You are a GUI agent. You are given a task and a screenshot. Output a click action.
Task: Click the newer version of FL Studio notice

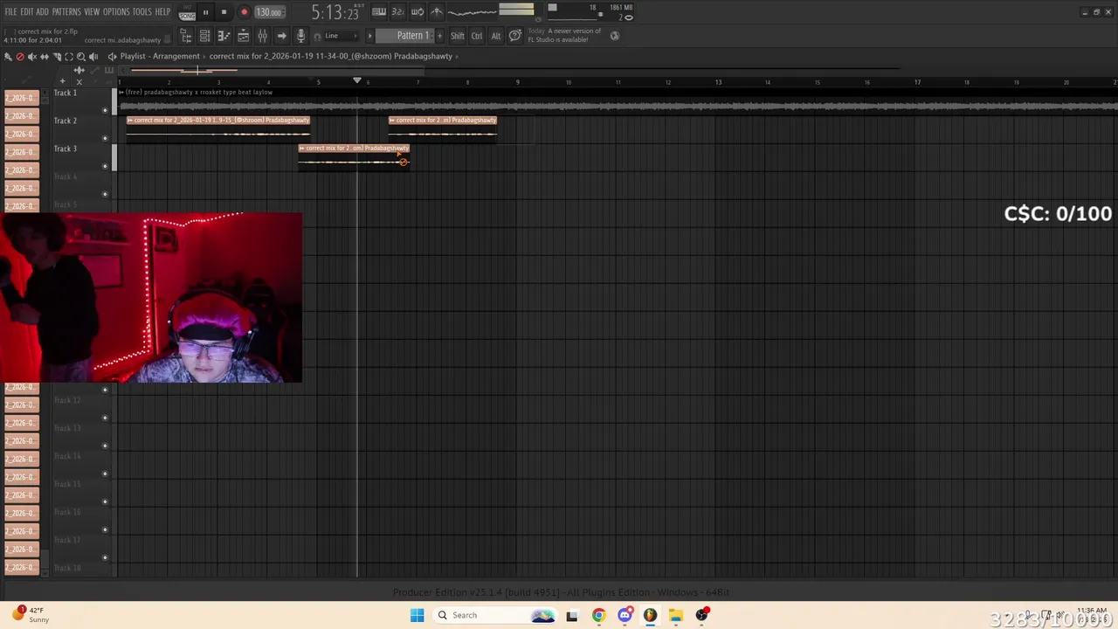click(x=565, y=35)
